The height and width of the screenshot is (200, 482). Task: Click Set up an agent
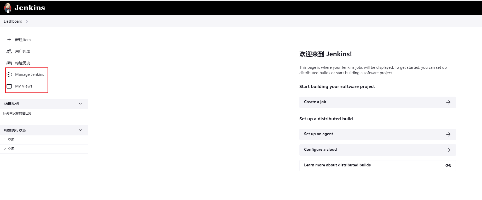(x=378, y=134)
